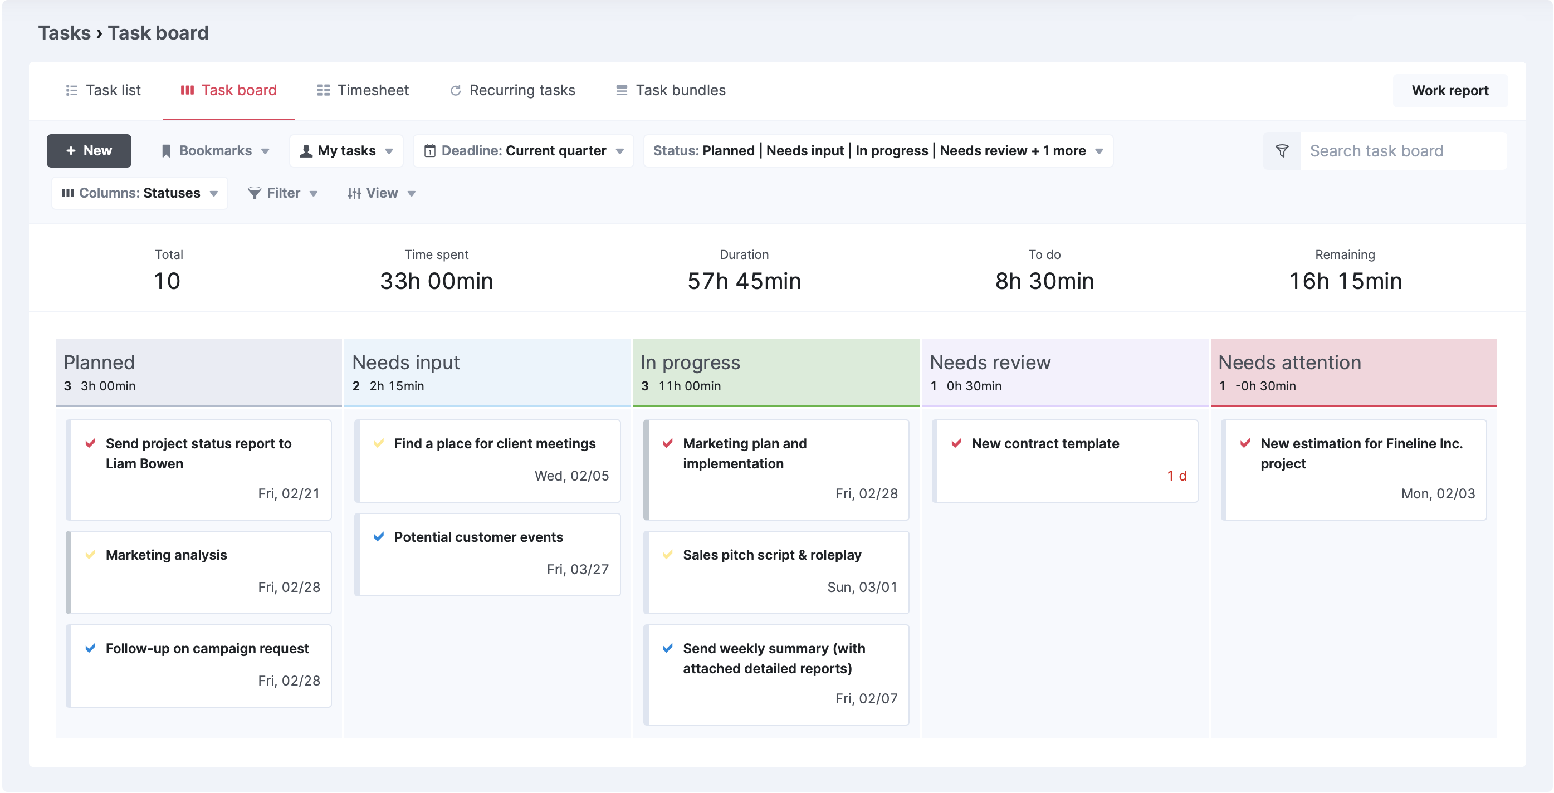Image resolution: width=1554 pixels, height=793 pixels.
Task: Click into Search task board field
Action: coord(1402,151)
